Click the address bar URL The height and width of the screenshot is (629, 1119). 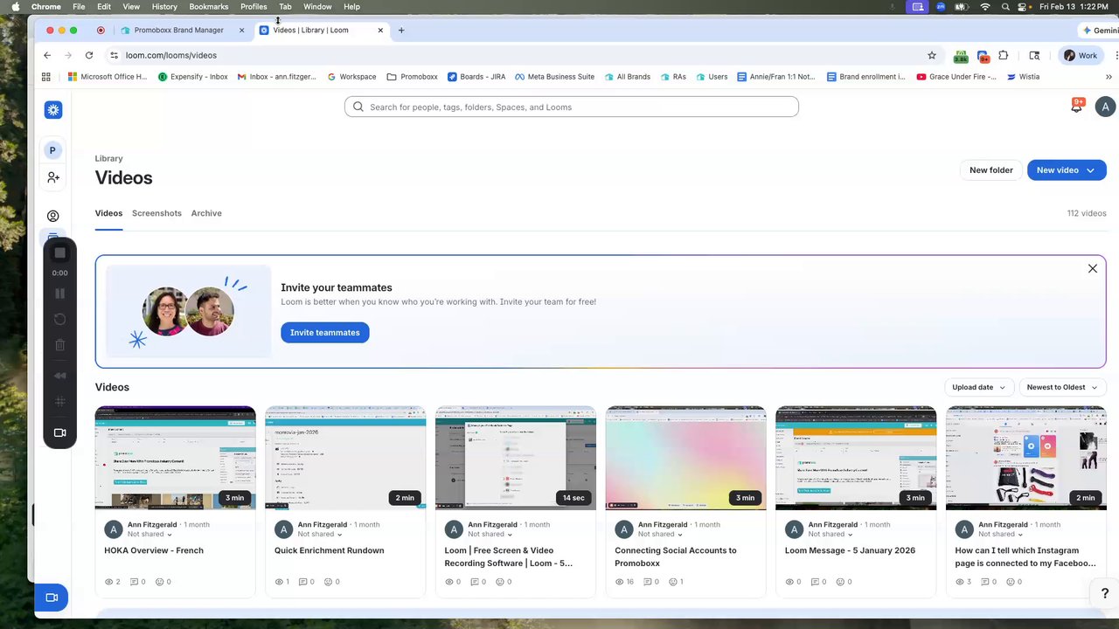click(x=171, y=55)
